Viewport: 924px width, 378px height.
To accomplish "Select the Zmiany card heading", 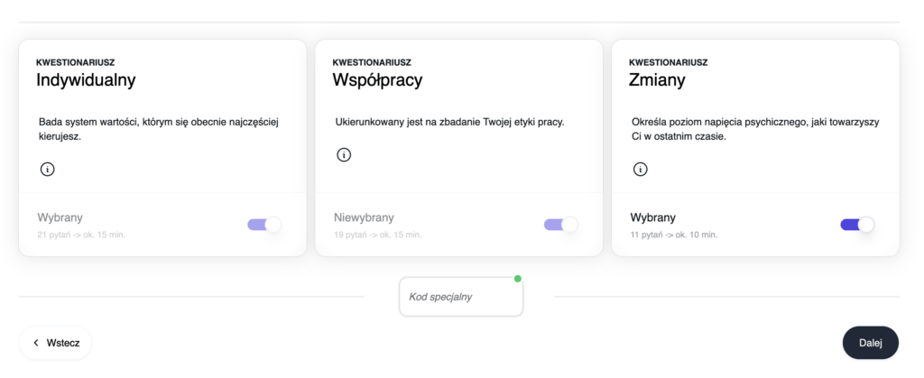I will [x=657, y=80].
